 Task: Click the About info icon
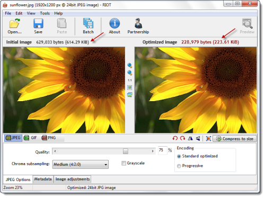pyautogui.click(x=114, y=23)
